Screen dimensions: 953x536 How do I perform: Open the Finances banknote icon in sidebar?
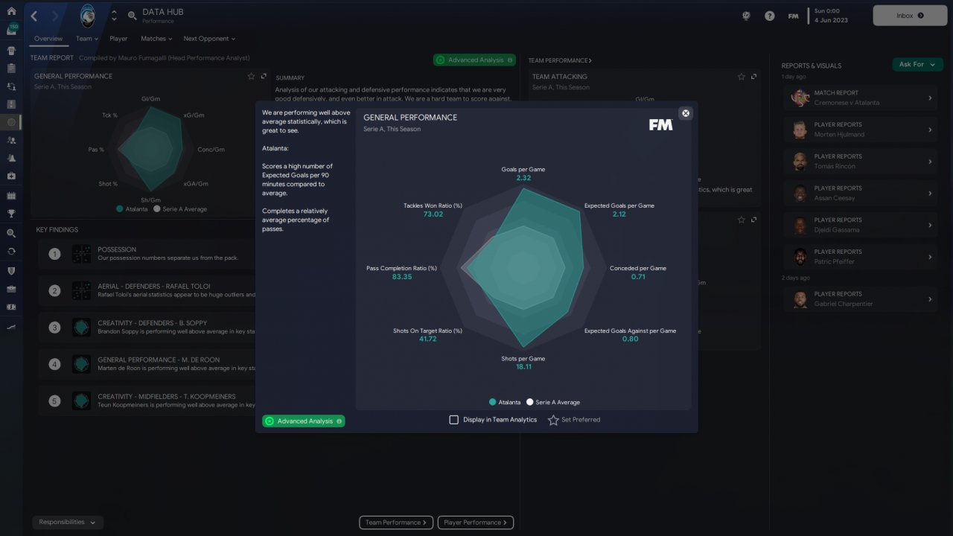(11, 307)
